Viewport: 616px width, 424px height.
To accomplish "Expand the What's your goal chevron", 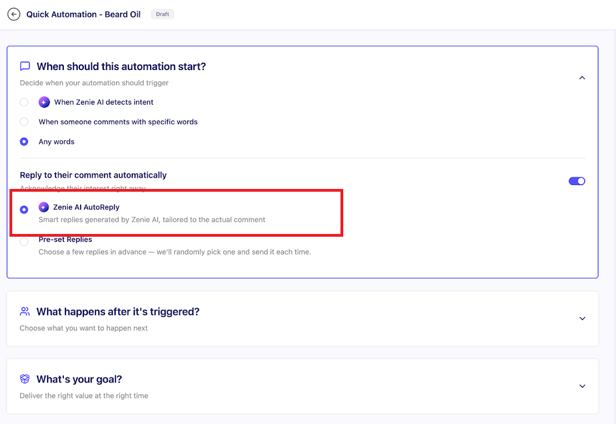I will pyautogui.click(x=582, y=386).
